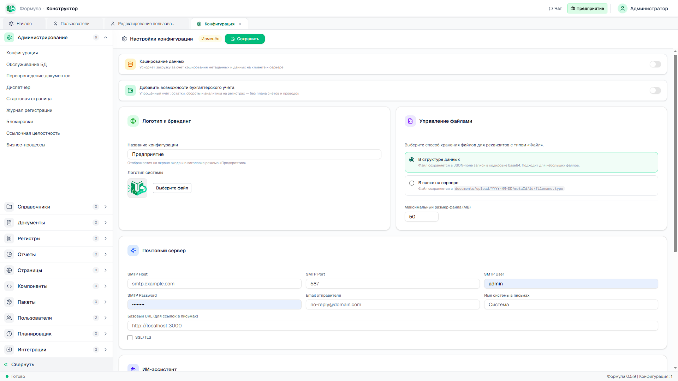Click the Интеграции download-box icon
Image resolution: width=678 pixels, height=381 pixels.
pyautogui.click(x=10, y=350)
